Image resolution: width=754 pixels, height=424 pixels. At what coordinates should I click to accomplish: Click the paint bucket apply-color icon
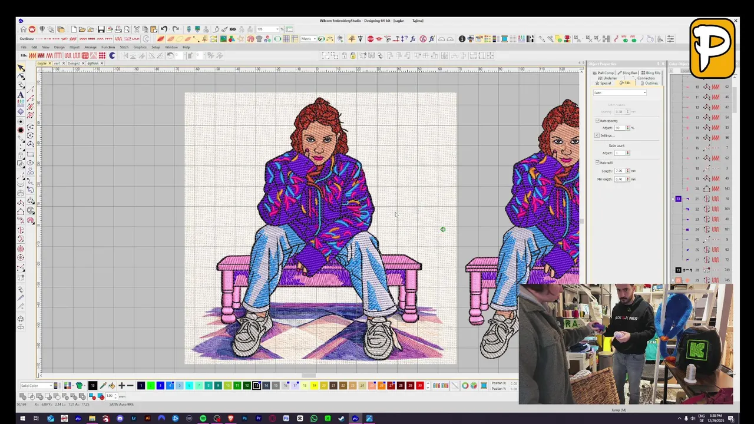pyautogui.click(x=111, y=386)
